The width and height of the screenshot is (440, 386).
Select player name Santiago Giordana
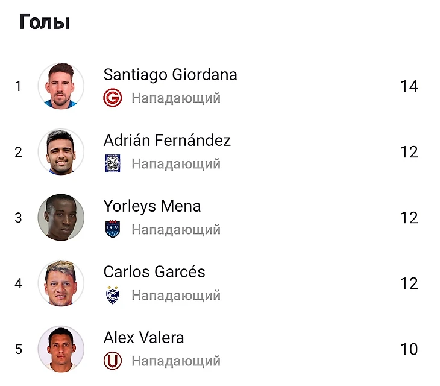coord(170,75)
